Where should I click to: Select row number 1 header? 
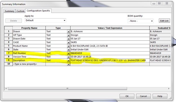tap(8, 31)
